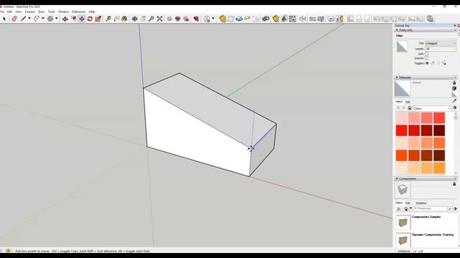The width and height of the screenshot is (460, 258).
Task: Pick the Scale tool
Action: pyautogui.click(x=98, y=19)
